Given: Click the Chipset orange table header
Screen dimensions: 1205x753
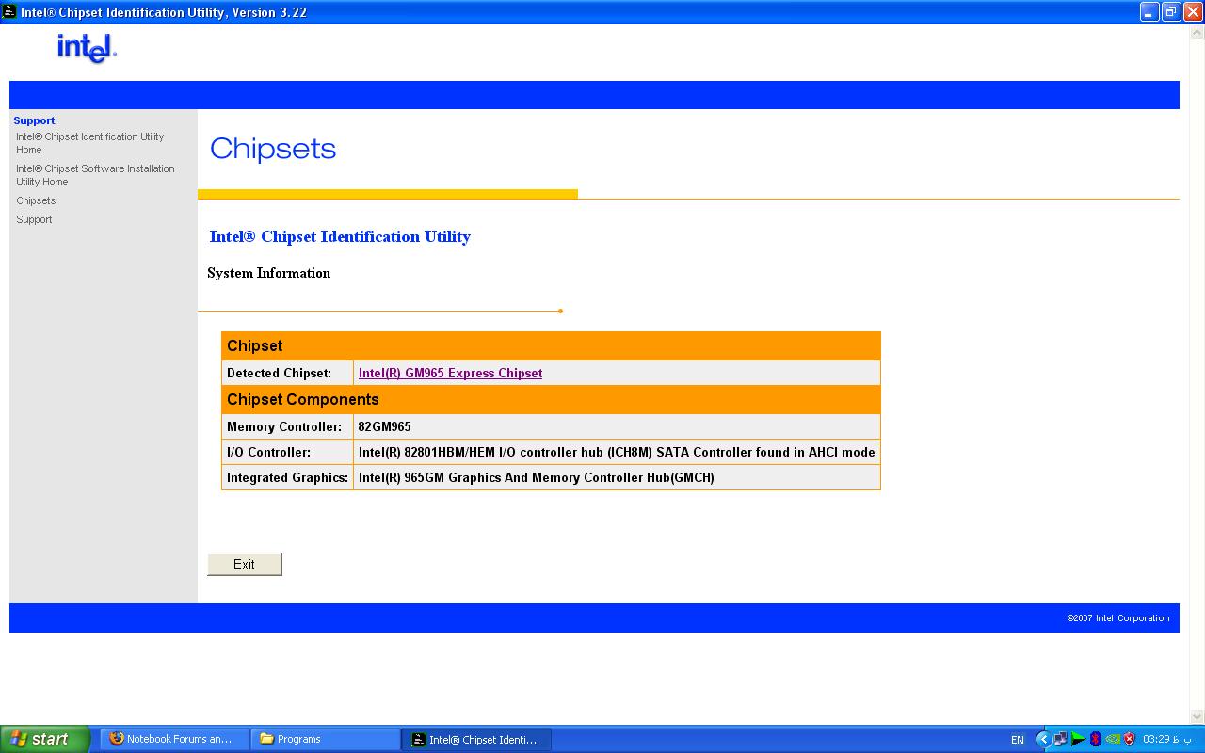Looking at the screenshot, I should pyautogui.click(x=551, y=345).
